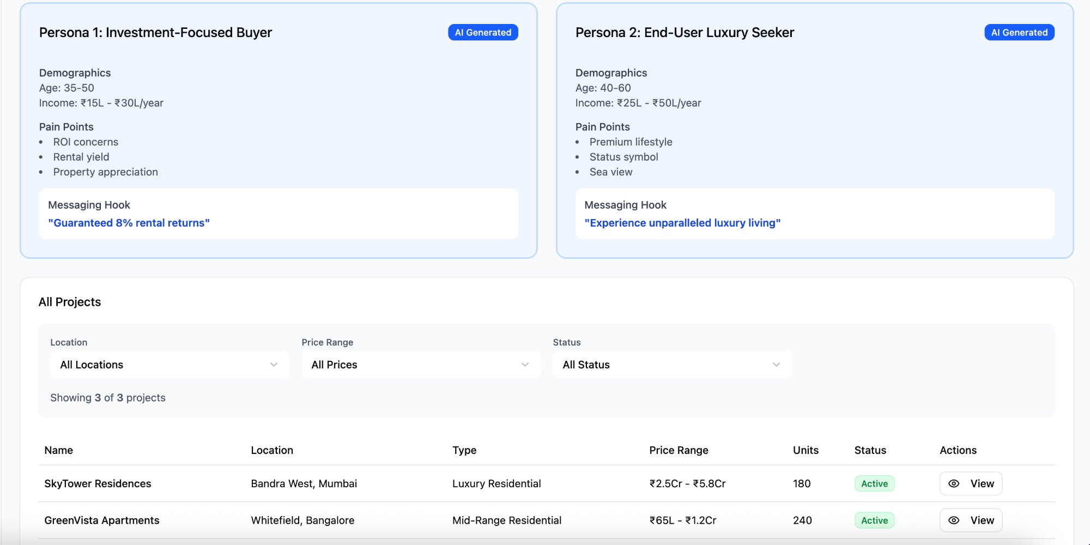Click eye icon in GreenVista Apartments row
The image size is (1090, 545).
pos(954,520)
